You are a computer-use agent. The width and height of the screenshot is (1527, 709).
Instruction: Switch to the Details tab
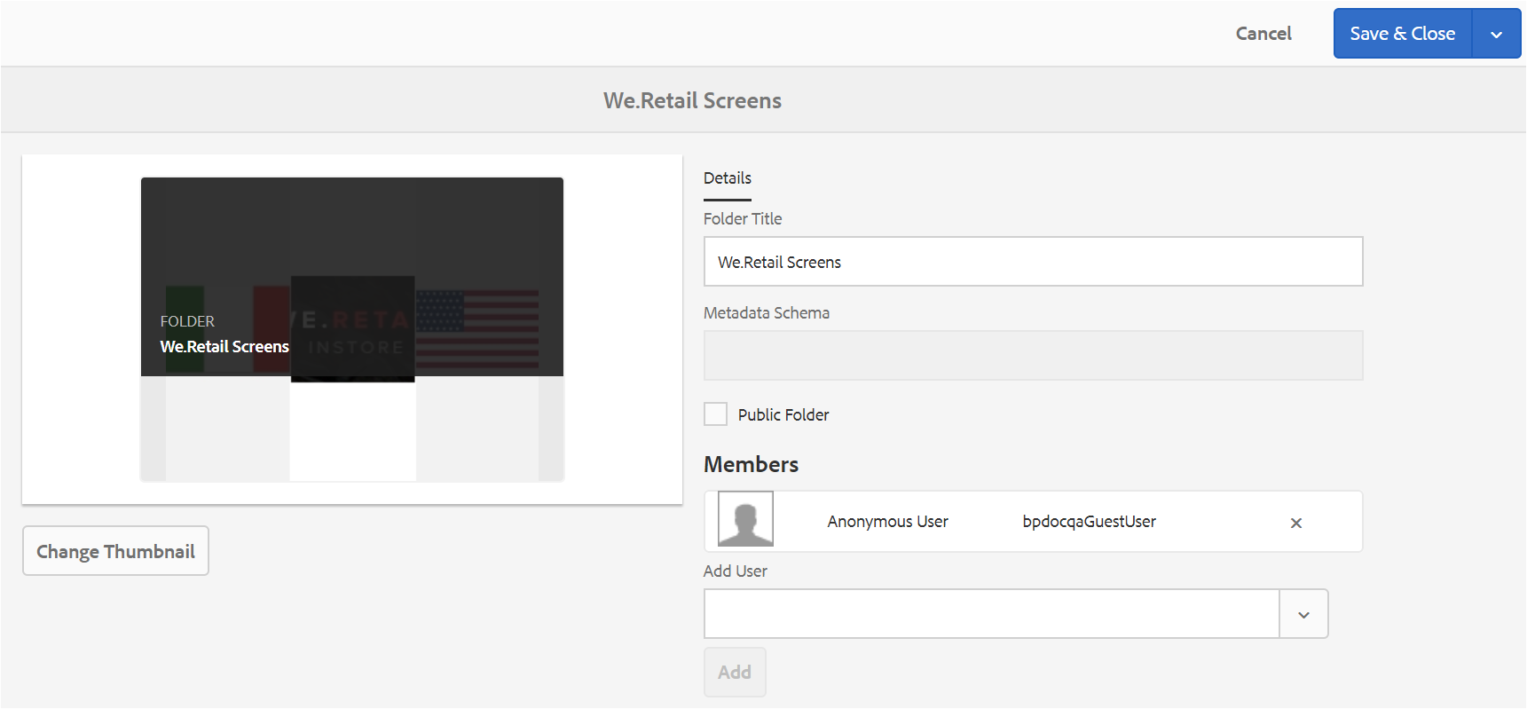click(x=728, y=178)
